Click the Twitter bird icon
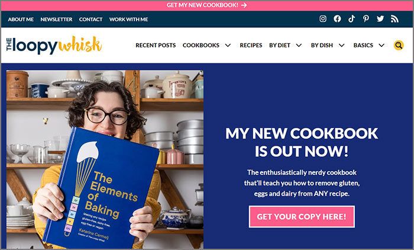This screenshot has height=250, width=414. pos(380,19)
